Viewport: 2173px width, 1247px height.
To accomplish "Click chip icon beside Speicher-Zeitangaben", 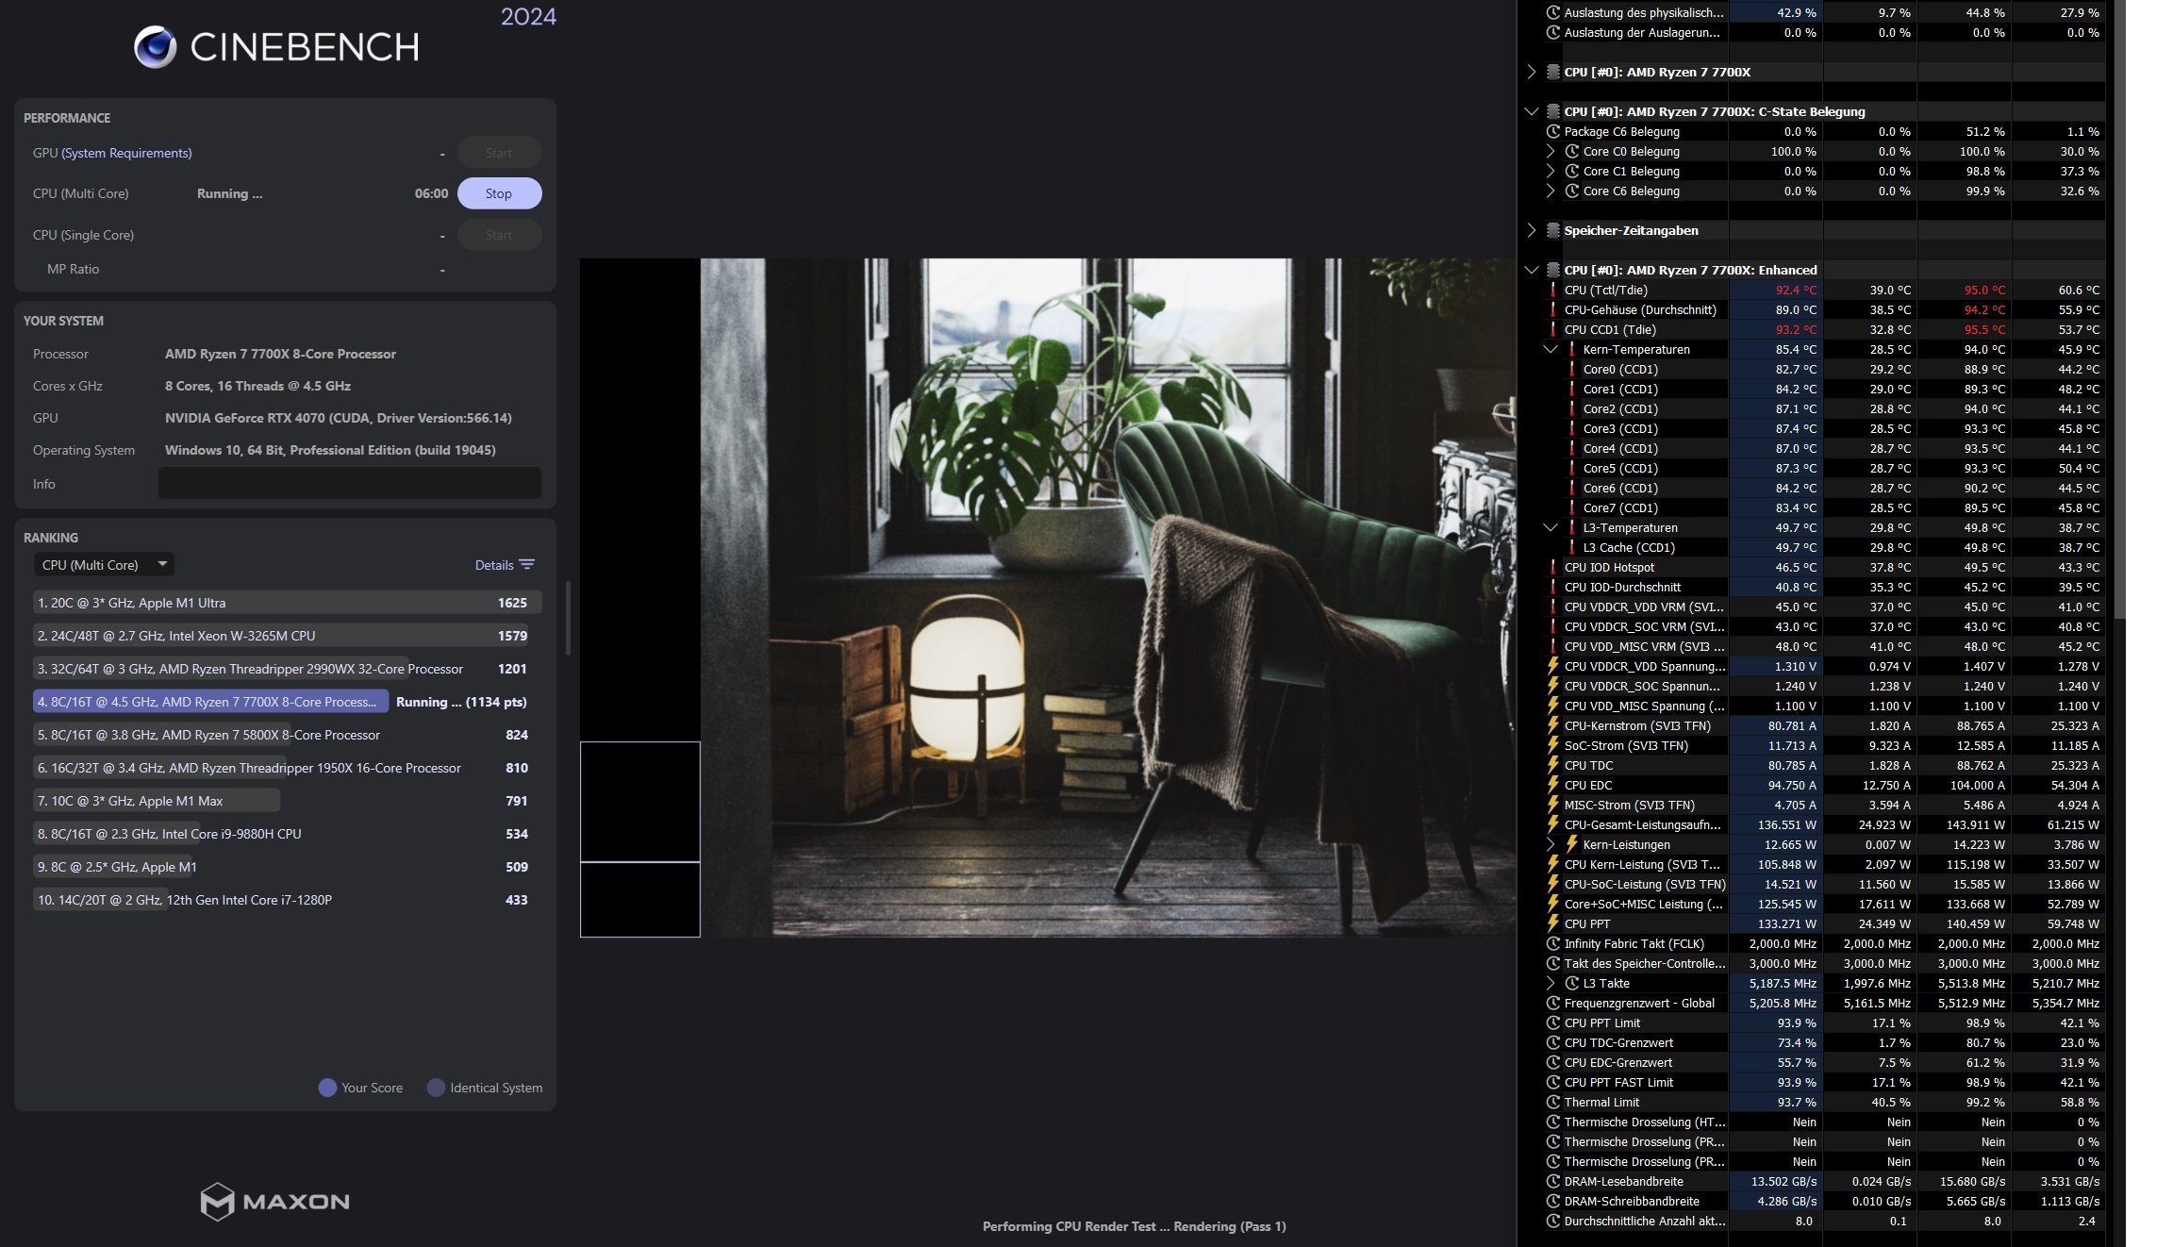I will tap(1552, 231).
